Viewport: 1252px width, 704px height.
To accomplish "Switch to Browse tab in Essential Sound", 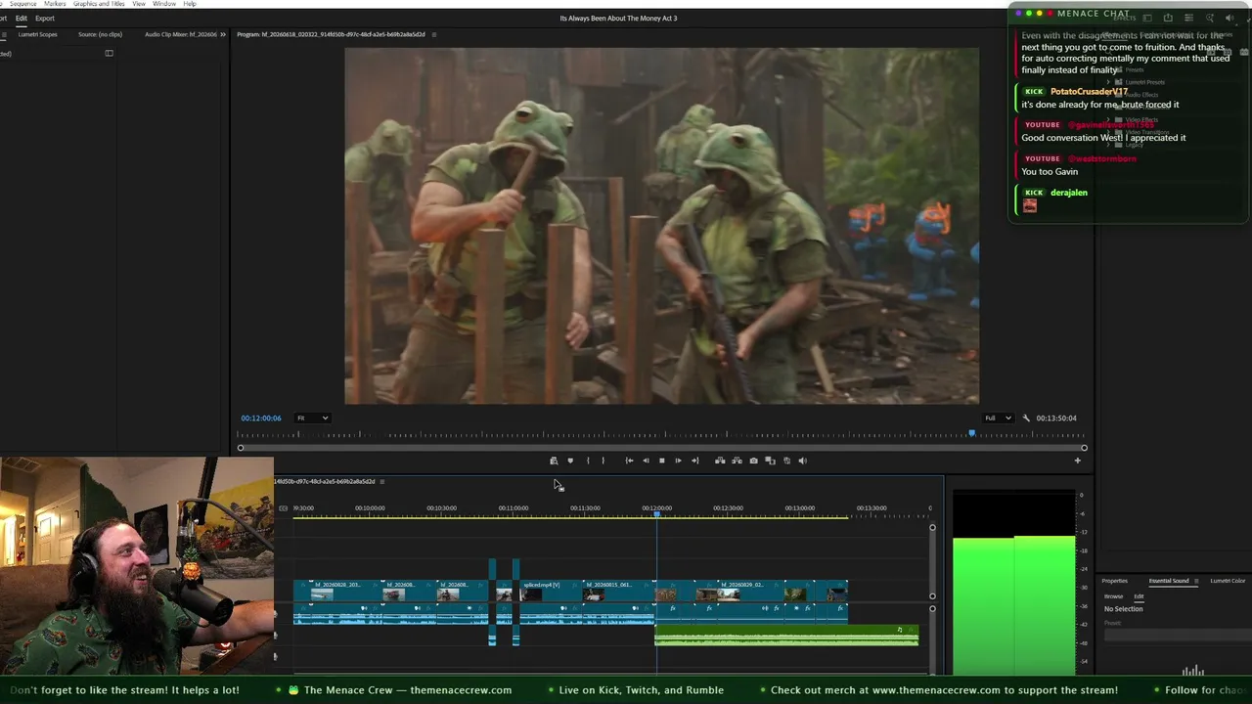I will pos(1113,596).
